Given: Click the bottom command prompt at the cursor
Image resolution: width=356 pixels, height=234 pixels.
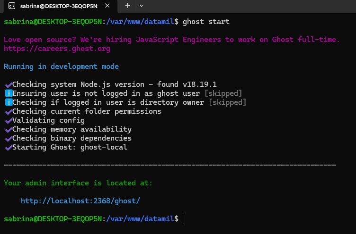Looking at the screenshot, I should click(183, 219).
